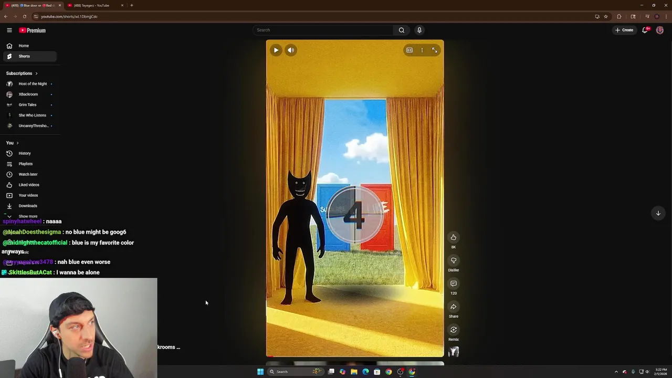Enter fullscreen on the Shorts player
This screenshot has width=672, height=378.
point(435,50)
